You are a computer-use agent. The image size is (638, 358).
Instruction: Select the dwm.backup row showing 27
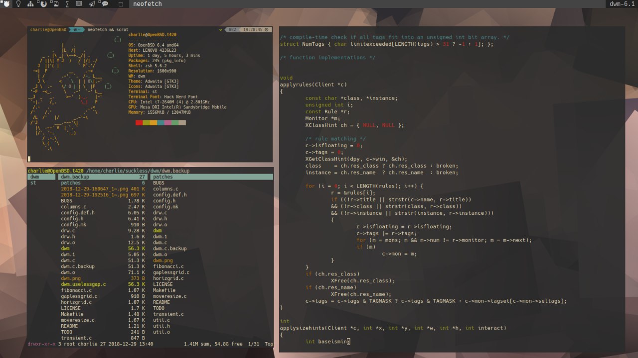coord(103,177)
